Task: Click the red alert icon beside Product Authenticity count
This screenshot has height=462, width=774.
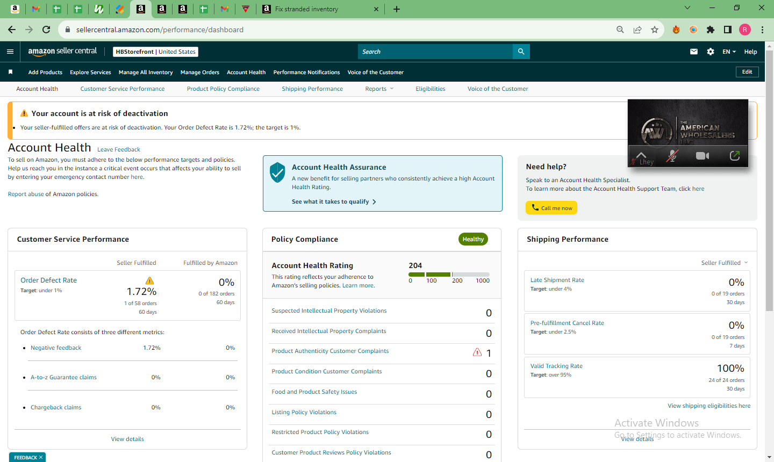Action: coord(477,352)
